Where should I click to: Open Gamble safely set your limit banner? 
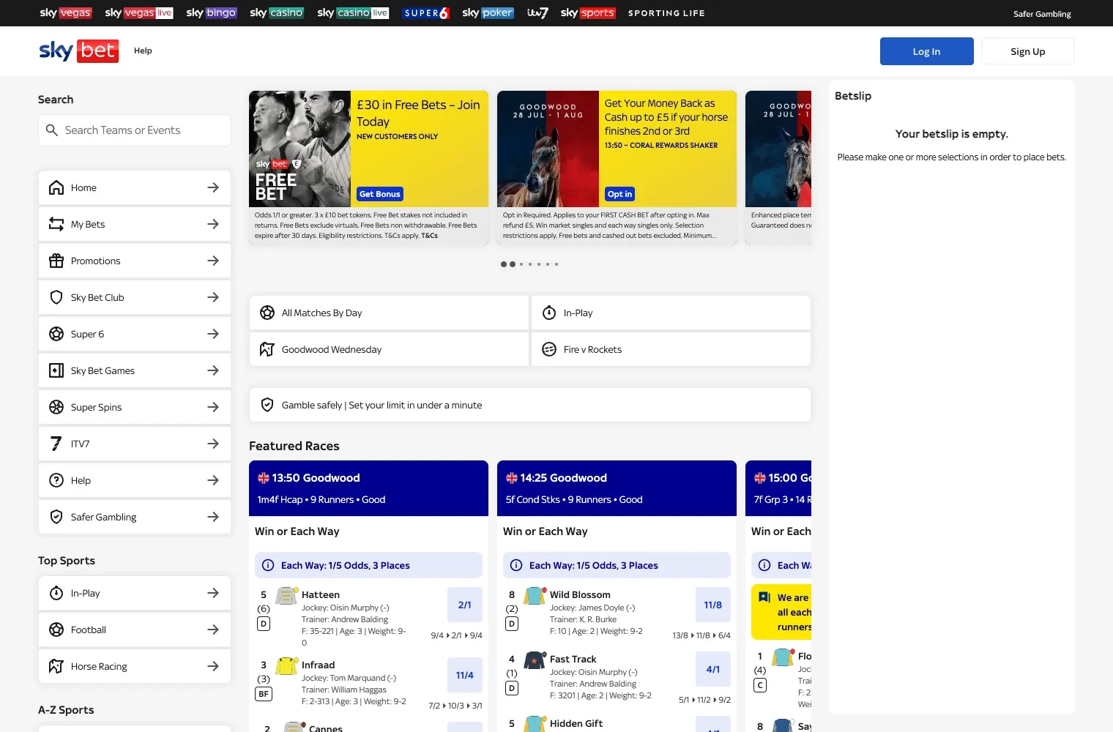coord(530,405)
